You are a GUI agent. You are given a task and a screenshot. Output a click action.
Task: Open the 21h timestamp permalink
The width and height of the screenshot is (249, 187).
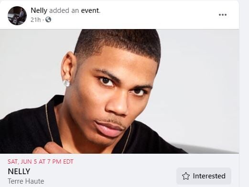(35, 20)
